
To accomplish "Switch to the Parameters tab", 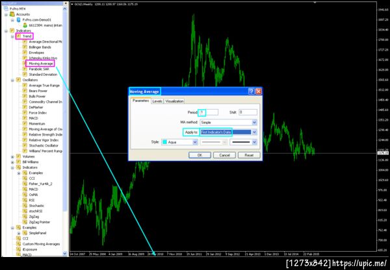I will pos(140,101).
